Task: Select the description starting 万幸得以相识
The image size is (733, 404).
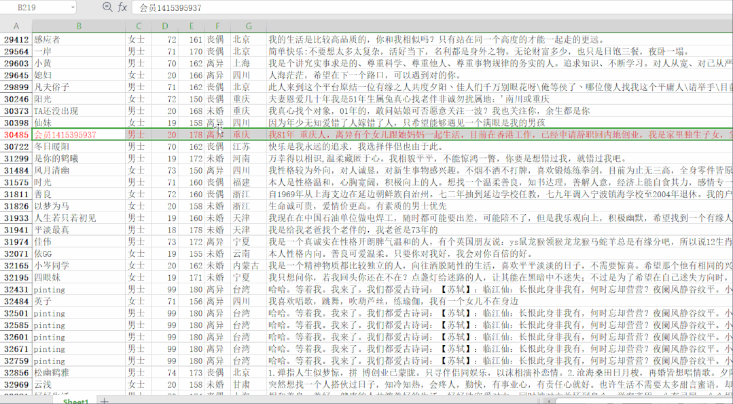Action: (500, 159)
